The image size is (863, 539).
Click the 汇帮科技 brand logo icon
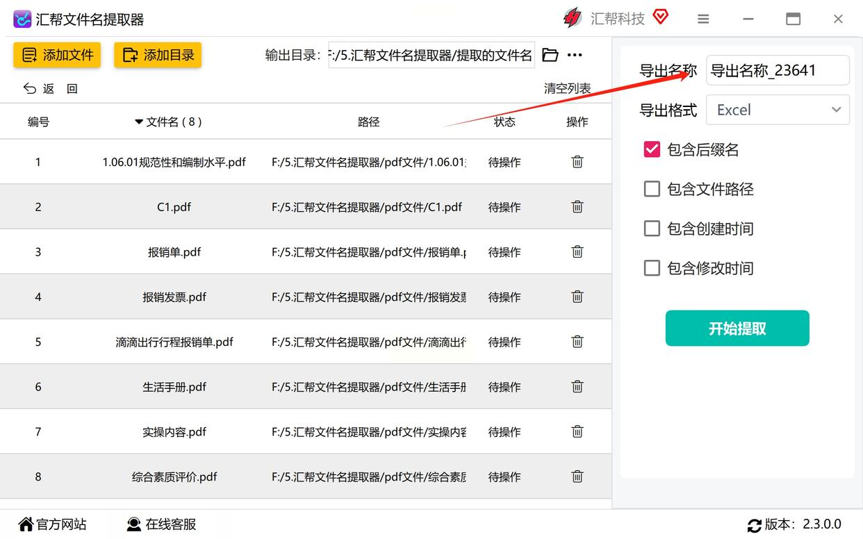tap(573, 18)
